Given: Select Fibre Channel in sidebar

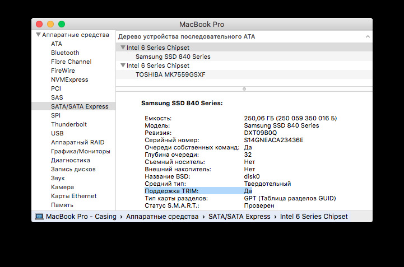Looking at the screenshot, I should click(x=71, y=62).
